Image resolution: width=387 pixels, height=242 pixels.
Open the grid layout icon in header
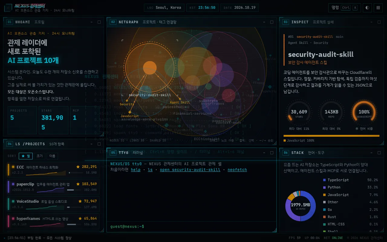378,8
